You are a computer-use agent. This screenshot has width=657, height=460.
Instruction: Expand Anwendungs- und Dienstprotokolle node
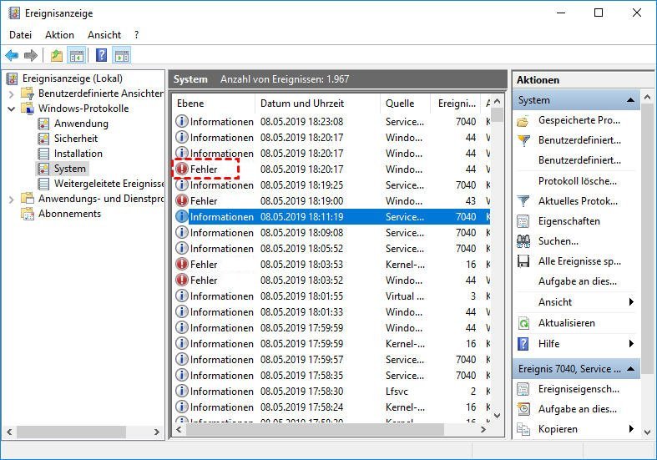[x=12, y=200]
